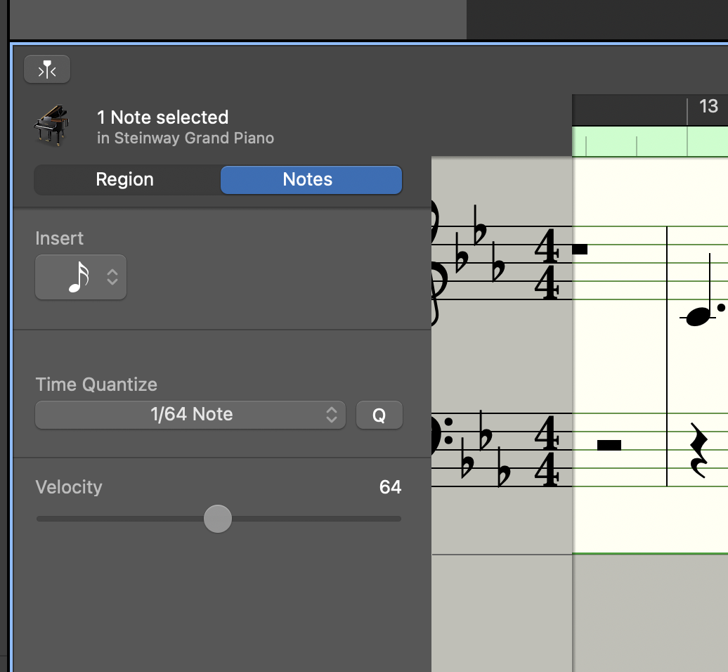
Task: Open the Time Quantize 1/64 Note dropdown
Action: pyautogui.click(x=190, y=415)
